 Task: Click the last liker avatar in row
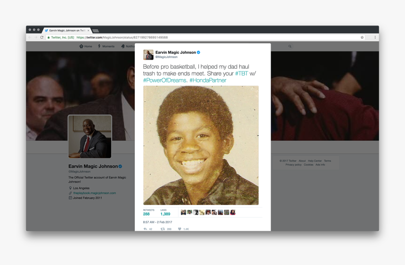pos(233,212)
